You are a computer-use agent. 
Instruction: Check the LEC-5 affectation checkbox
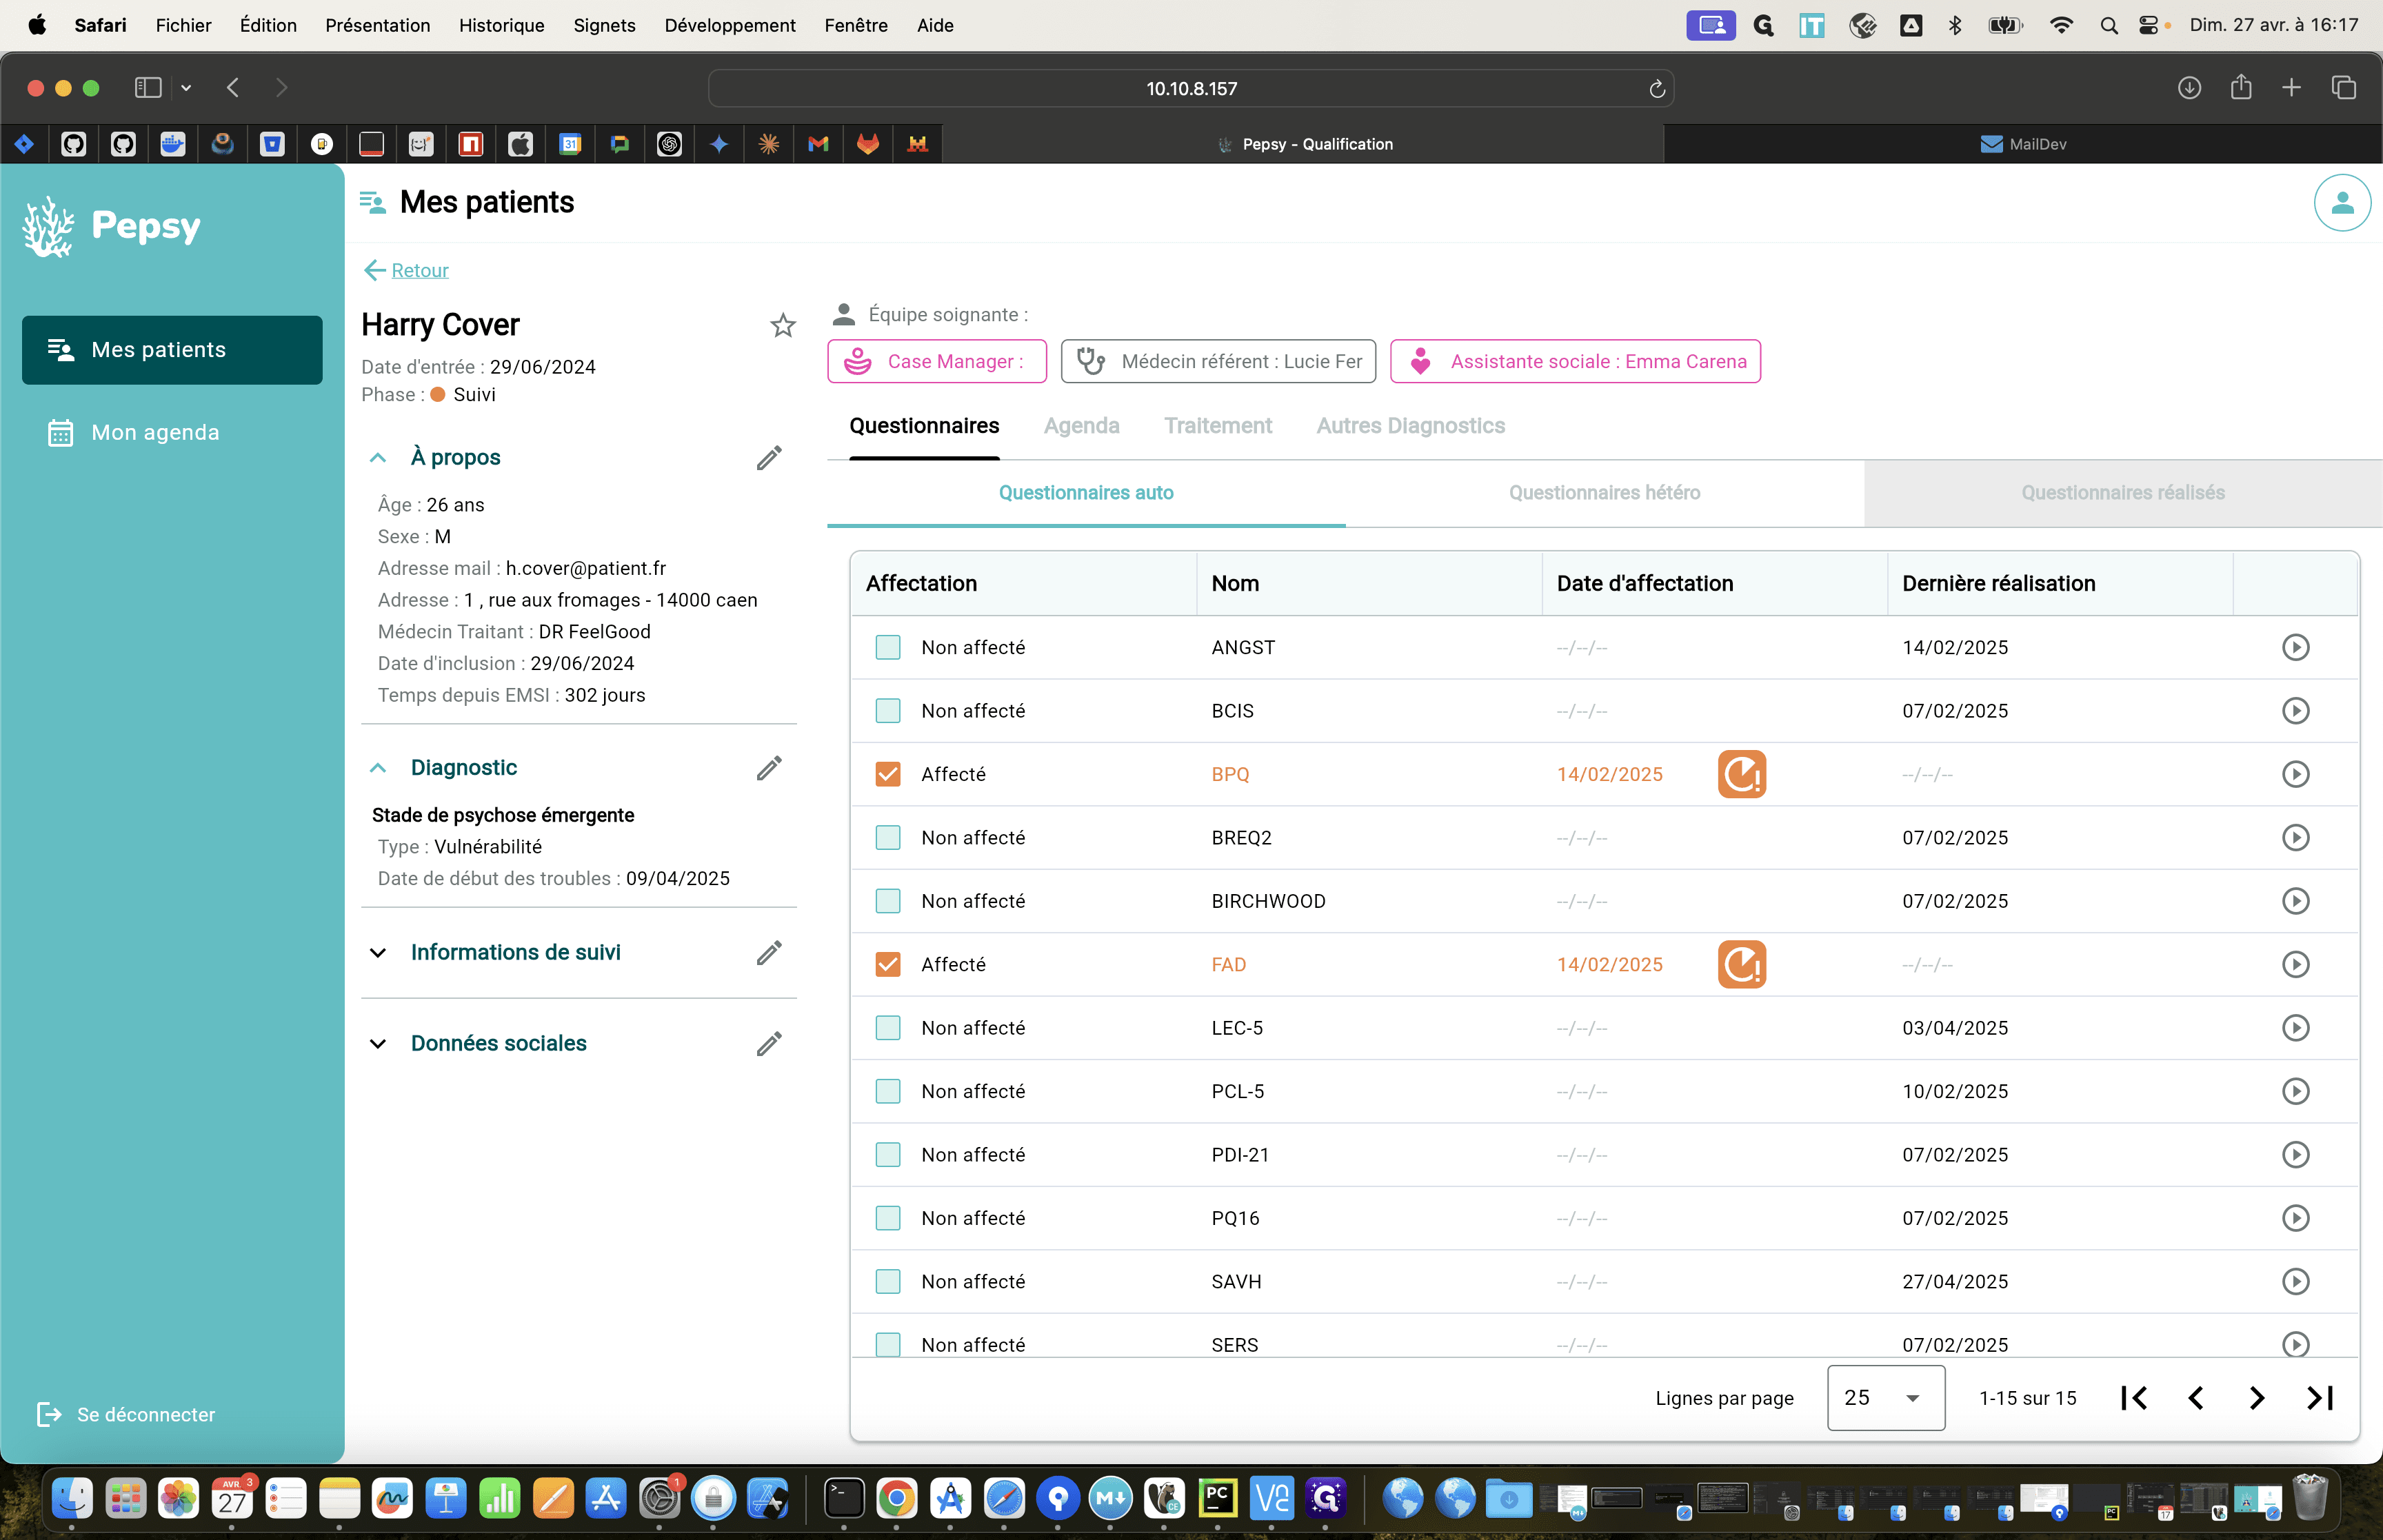point(888,1028)
